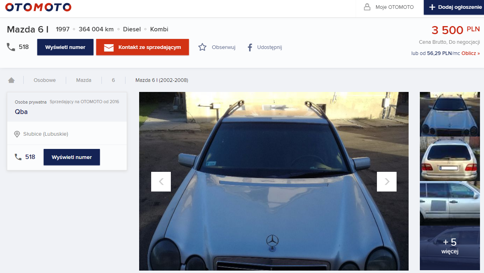Image resolution: width=484 pixels, height=273 pixels.
Task: Click the Facebook Udostępnij icon
Action: tap(249, 47)
